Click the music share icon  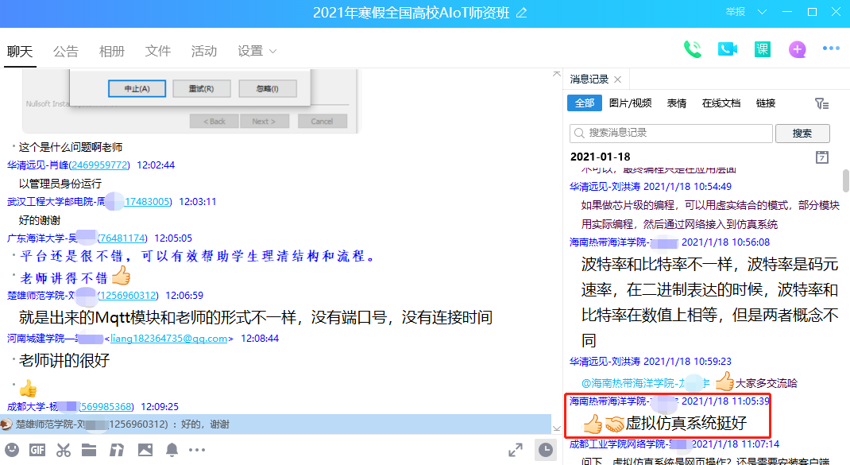coord(117,450)
